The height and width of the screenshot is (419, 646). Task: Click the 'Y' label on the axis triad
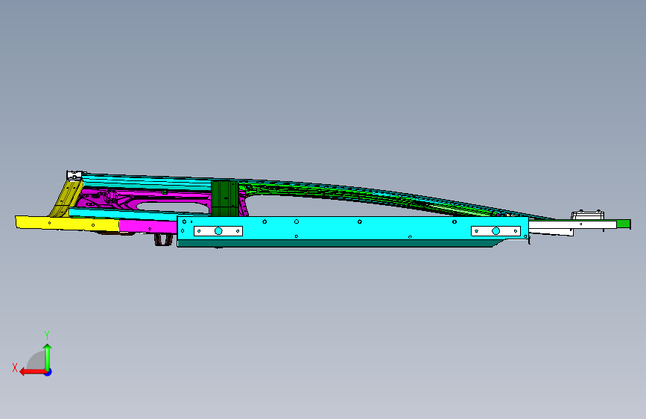tap(47, 335)
